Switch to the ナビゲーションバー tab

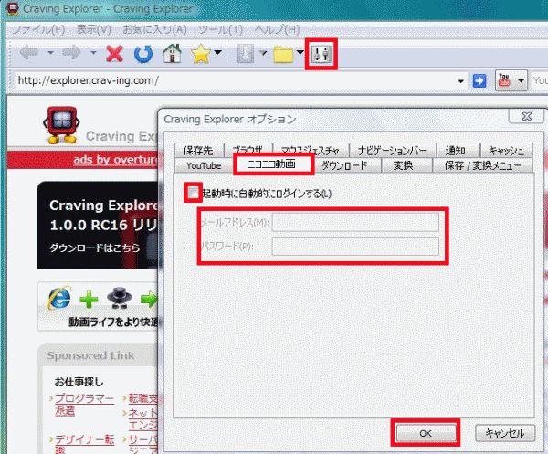392,151
